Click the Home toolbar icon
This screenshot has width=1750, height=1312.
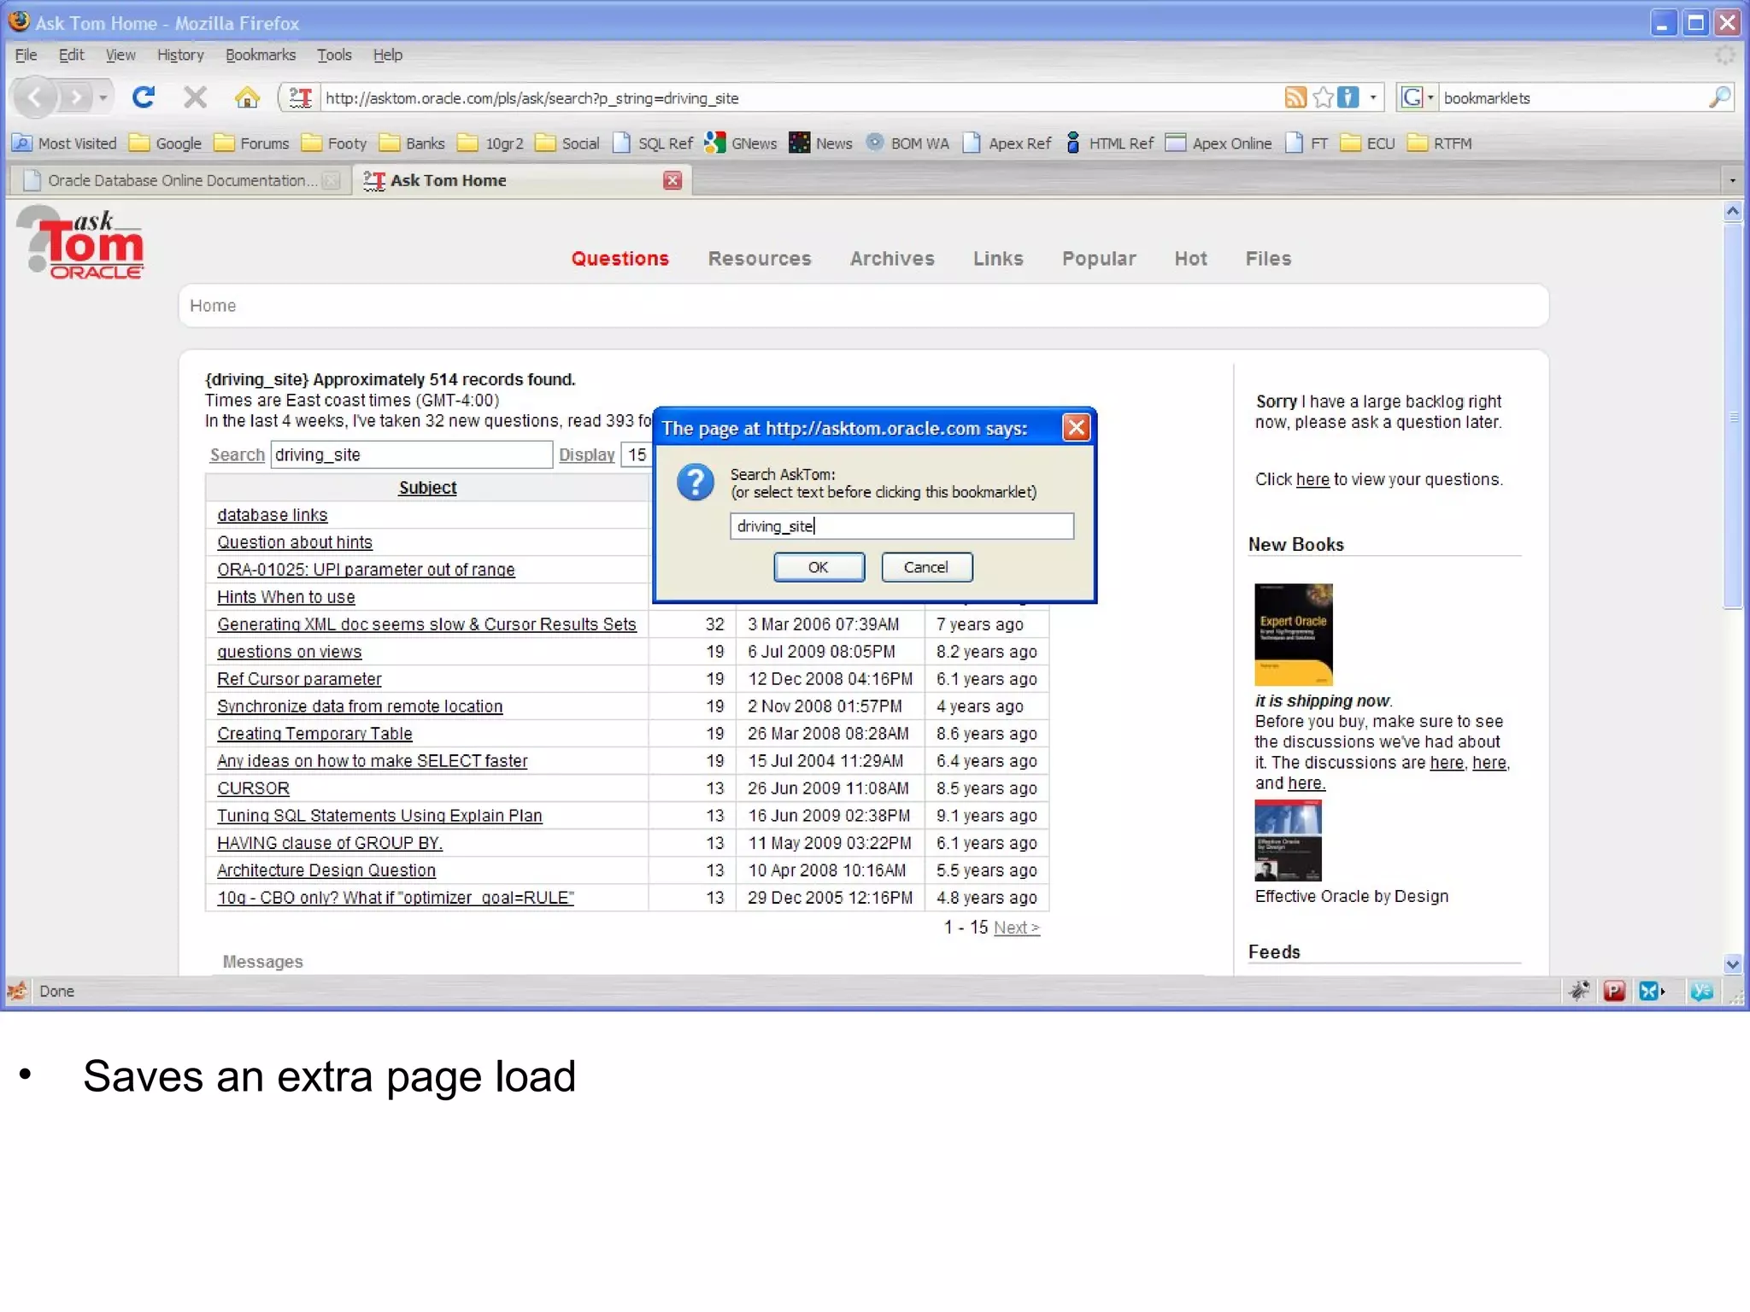tap(247, 97)
